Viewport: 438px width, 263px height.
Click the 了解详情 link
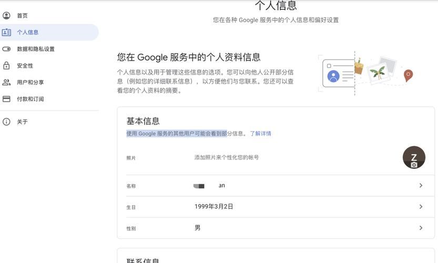tap(260, 134)
